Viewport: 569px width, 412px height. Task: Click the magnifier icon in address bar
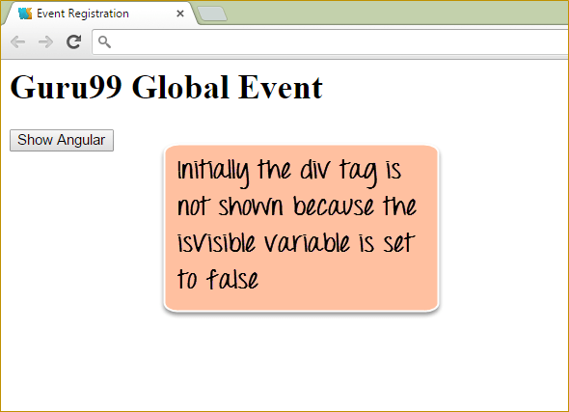[104, 42]
